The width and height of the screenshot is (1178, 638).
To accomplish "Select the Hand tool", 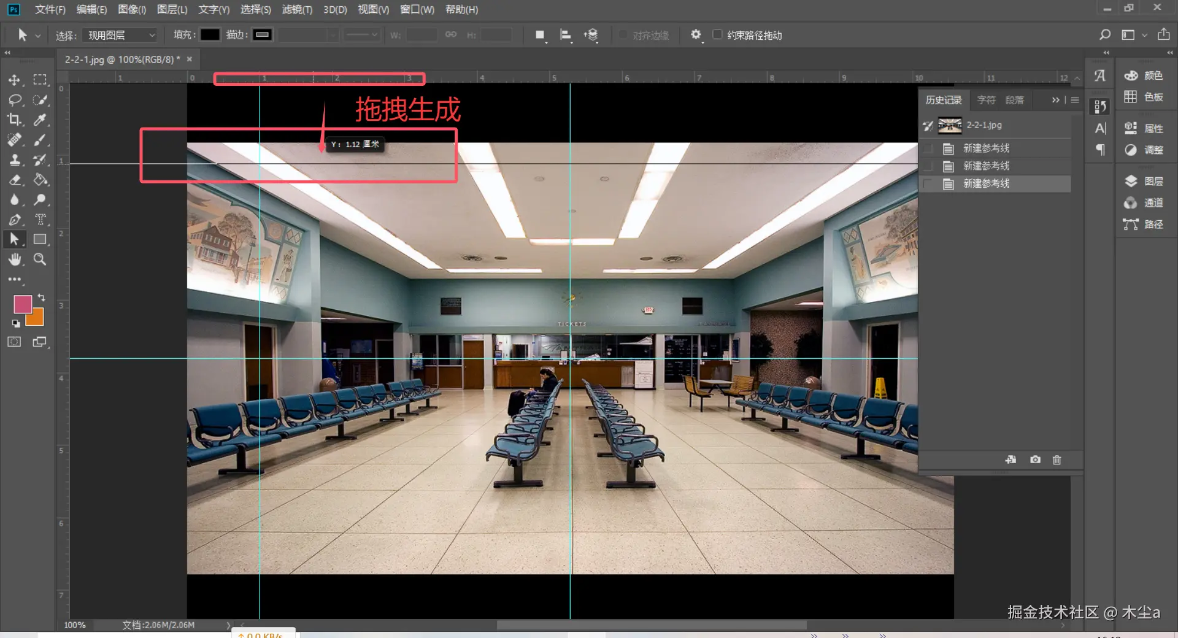I will point(14,259).
